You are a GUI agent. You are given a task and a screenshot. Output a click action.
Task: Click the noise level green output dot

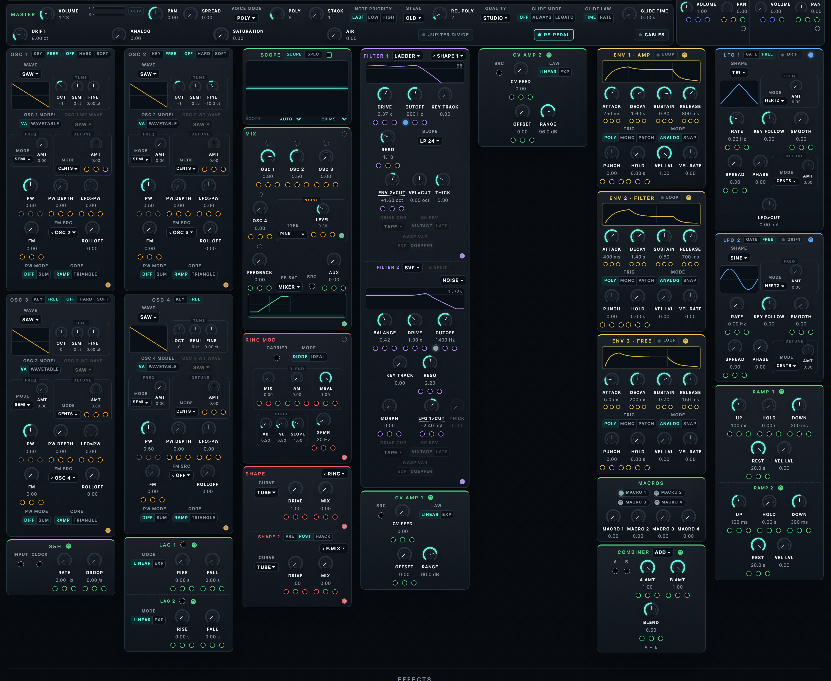[341, 236]
